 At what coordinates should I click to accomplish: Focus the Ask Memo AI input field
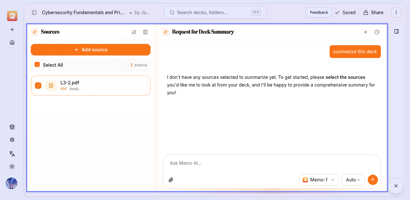point(272,163)
